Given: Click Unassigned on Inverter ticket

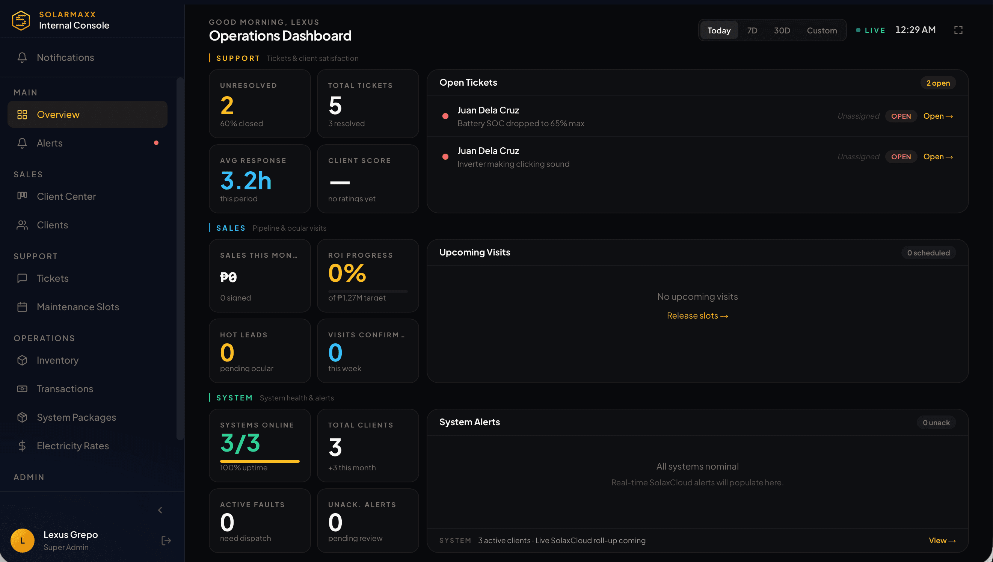Looking at the screenshot, I should [859, 157].
